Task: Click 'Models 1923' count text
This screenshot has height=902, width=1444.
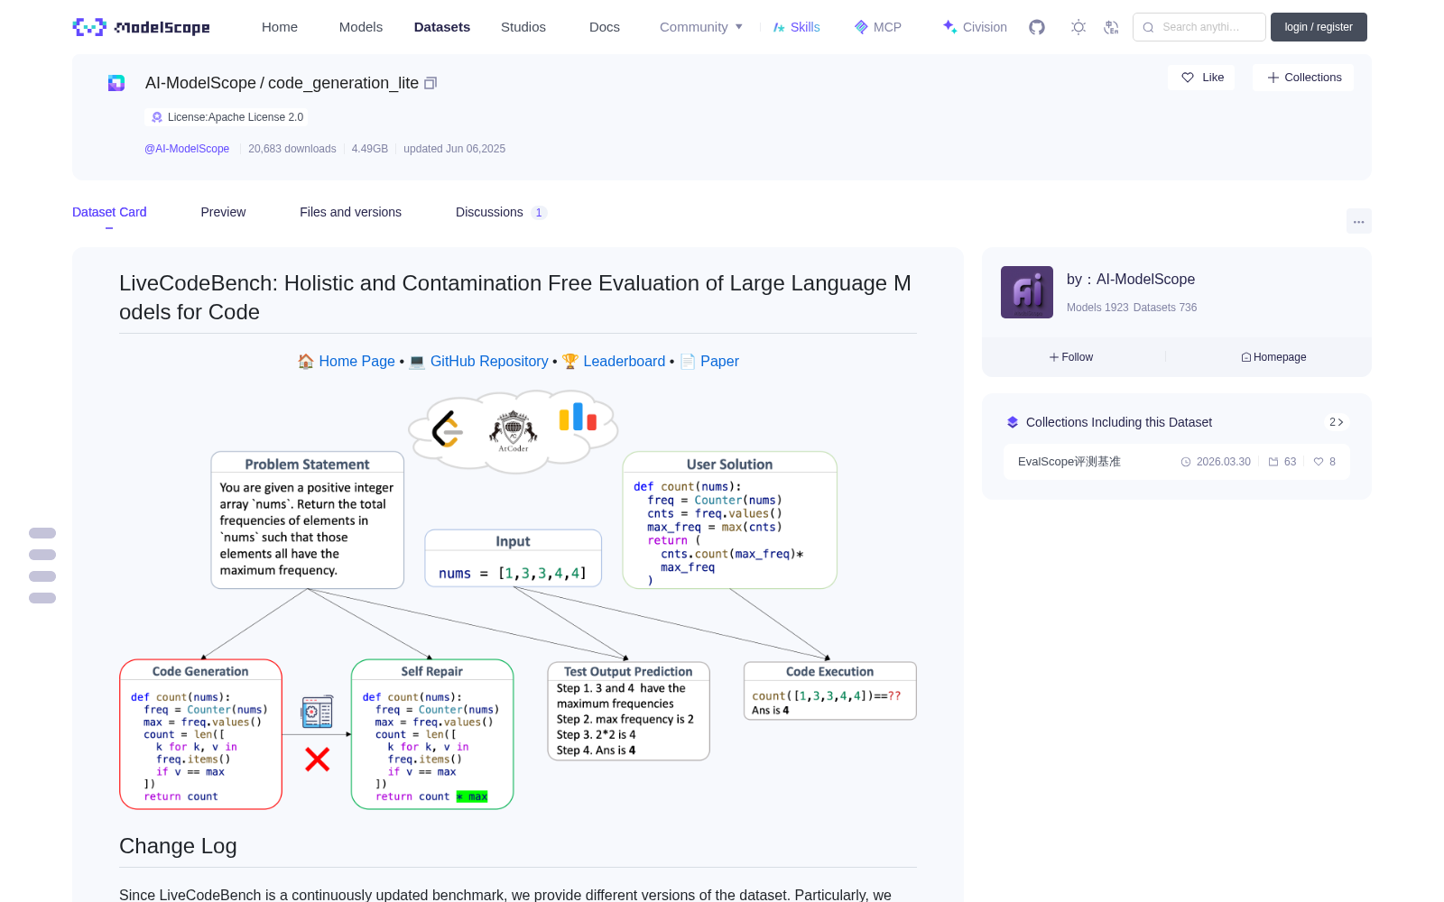Action: click(x=1097, y=308)
